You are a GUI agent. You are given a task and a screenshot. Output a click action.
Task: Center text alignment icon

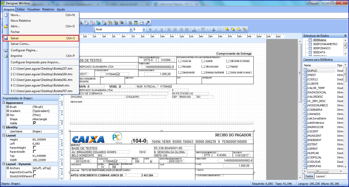pyautogui.click(x=175, y=30)
